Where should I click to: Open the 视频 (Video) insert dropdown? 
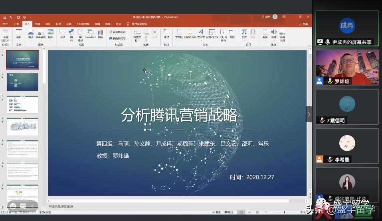point(265,34)
